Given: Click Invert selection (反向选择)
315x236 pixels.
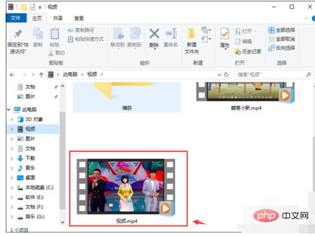Looking at the screenshot, I should coord(281,48).
